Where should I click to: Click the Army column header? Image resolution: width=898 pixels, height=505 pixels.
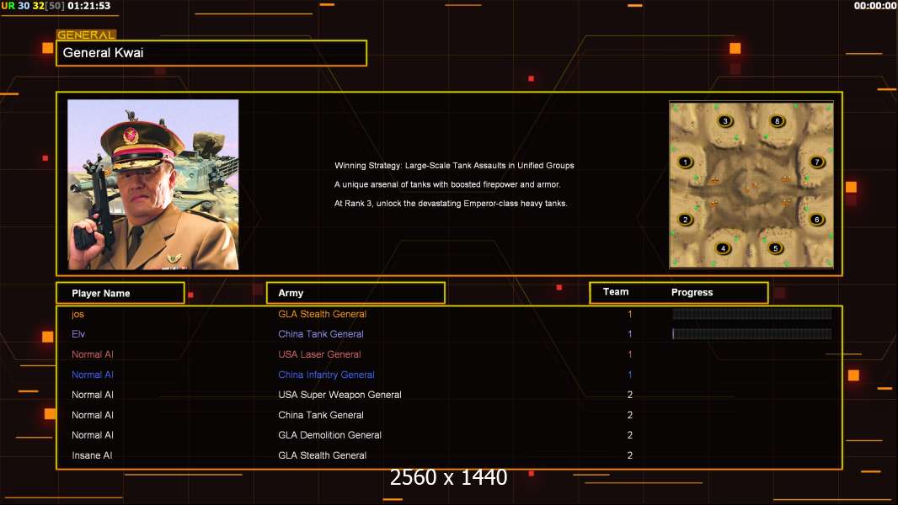(x=355, y=293)
